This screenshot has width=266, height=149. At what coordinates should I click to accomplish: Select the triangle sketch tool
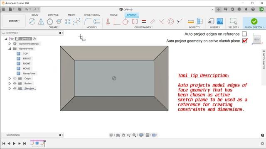pos(41,22)
